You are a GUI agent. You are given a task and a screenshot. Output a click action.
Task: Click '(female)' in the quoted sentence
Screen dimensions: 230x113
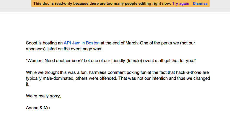click(134, 61)
